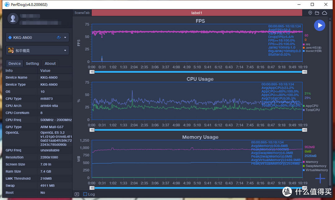Start recording with the blue play button
Screen dimensions: 335x200
pyautogui.click(x=319, y=25)
